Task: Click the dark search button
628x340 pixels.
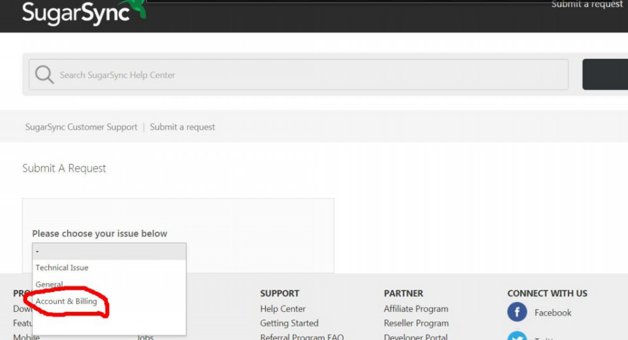Action: click(x=605, y=75)
